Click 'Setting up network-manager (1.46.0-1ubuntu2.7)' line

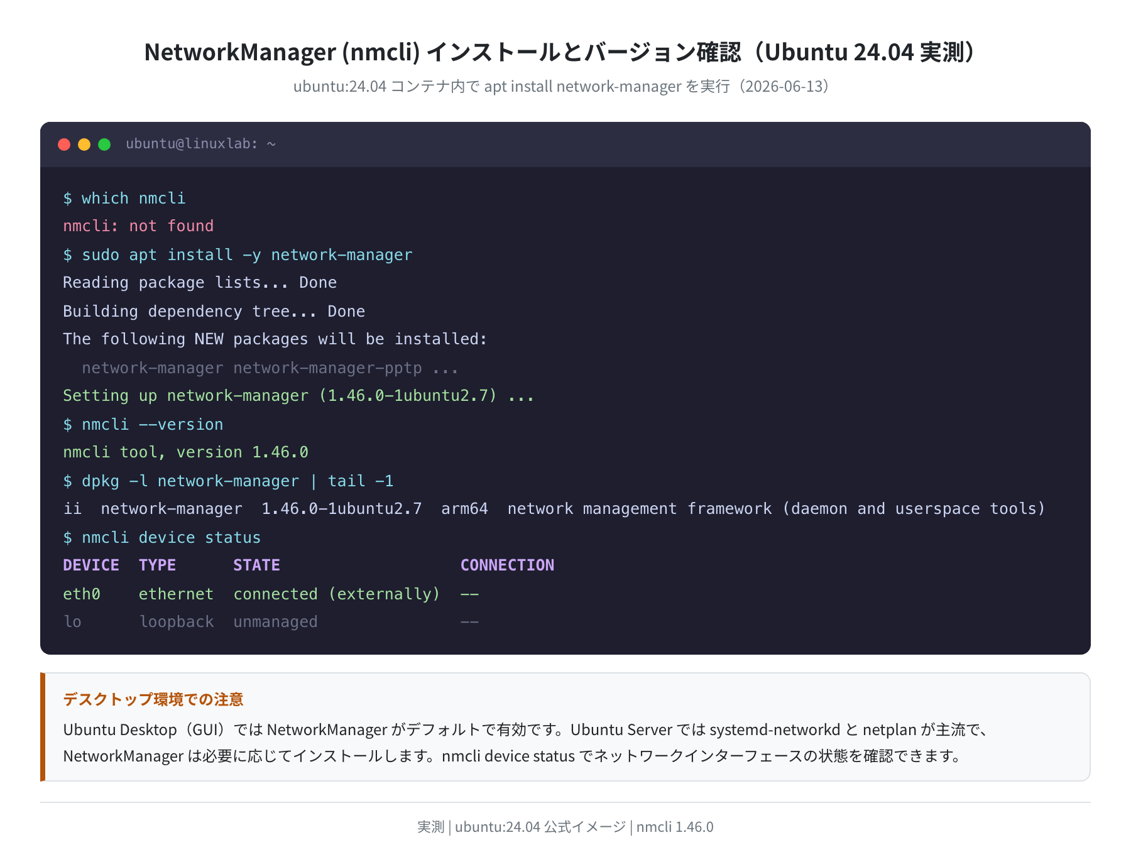[298, 395]
